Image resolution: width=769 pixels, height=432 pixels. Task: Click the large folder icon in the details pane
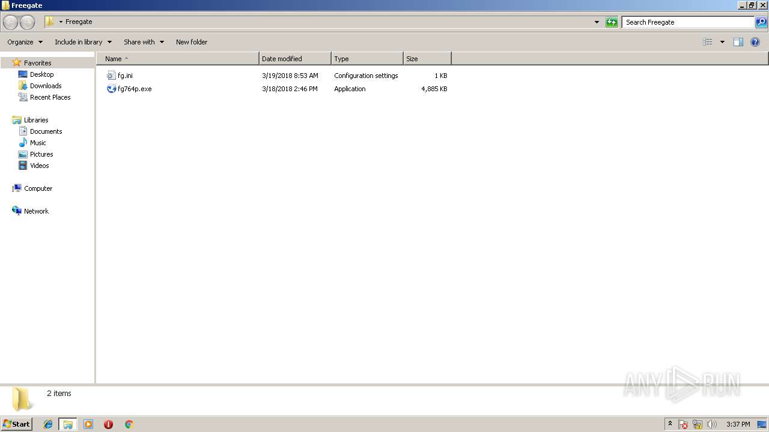[22, 398]
